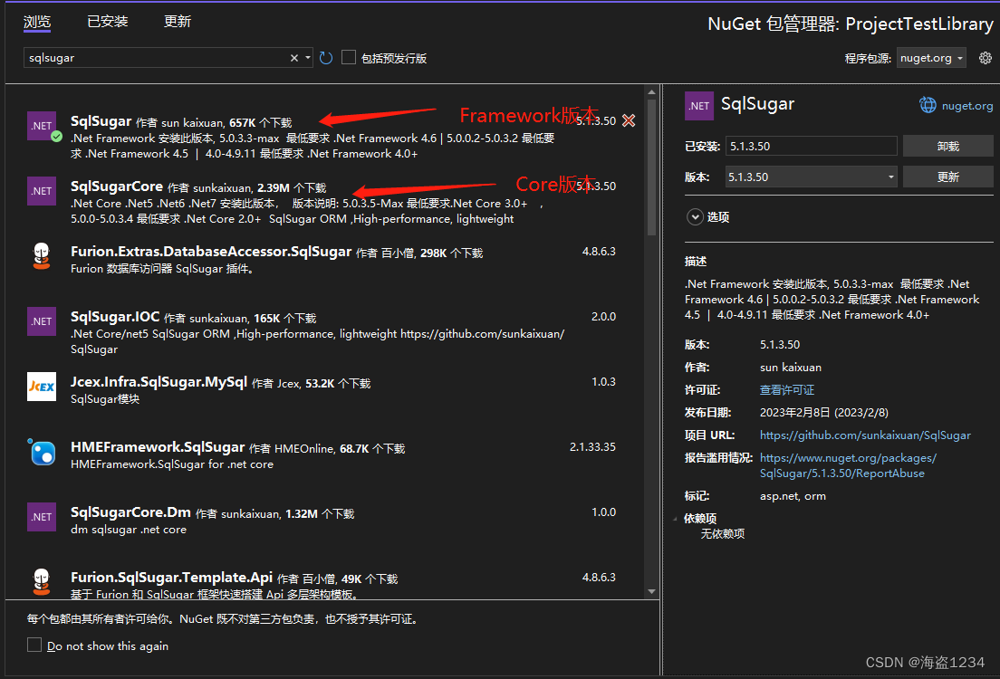Click version 1.0.0 of SqlSugarCore.Dm

click(603, 512)
